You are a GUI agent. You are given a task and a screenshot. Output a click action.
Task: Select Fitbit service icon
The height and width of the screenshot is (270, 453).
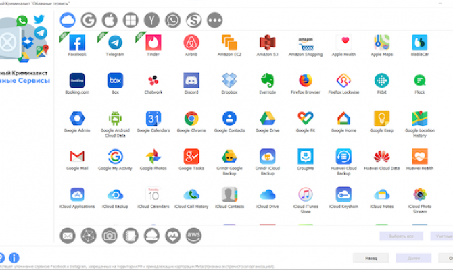[382, 80]
